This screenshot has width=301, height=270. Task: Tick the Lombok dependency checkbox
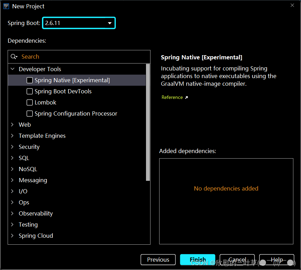pyautogui.click(x=29, y=102)
